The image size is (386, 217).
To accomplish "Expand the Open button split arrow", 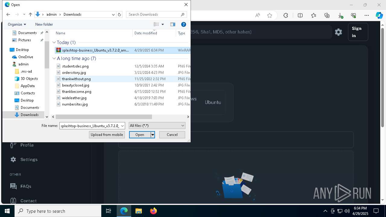I will pyautogui.click(x=153, y=135).
